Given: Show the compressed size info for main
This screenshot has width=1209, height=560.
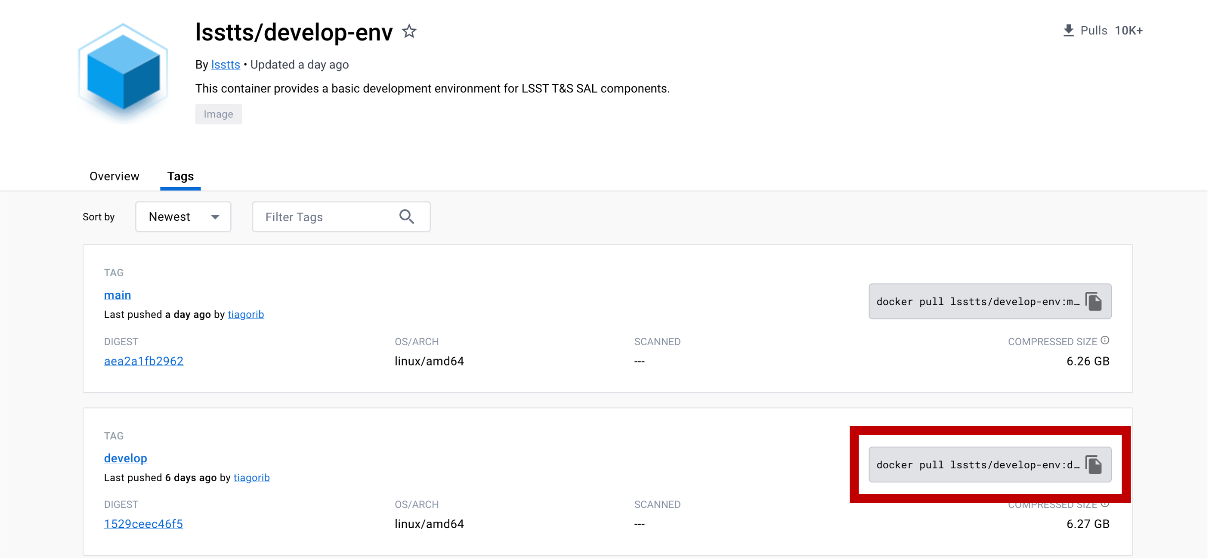Looking at the screenshot, I should tap(1105, 340).
